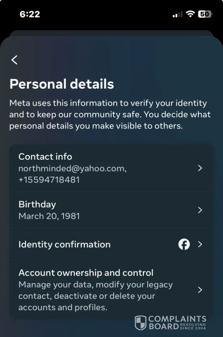This screenshot has width=223, height=337.
Task: Expand the Contact info chevron
Action: click(200, 168)
